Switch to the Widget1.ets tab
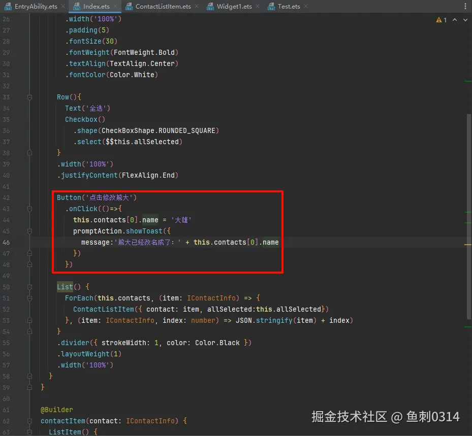The image size is (472, 436). 234,6
